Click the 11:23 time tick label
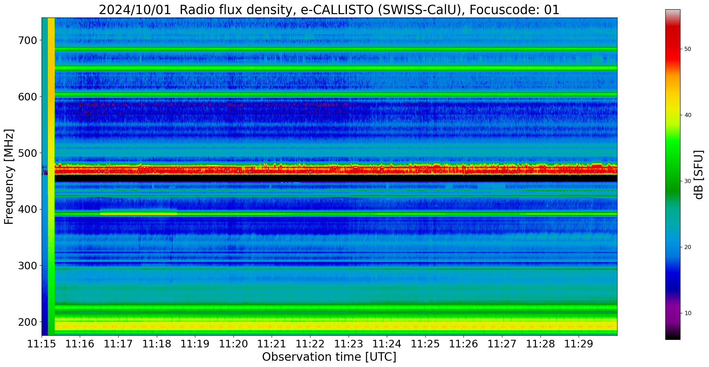 click(349, 344)
